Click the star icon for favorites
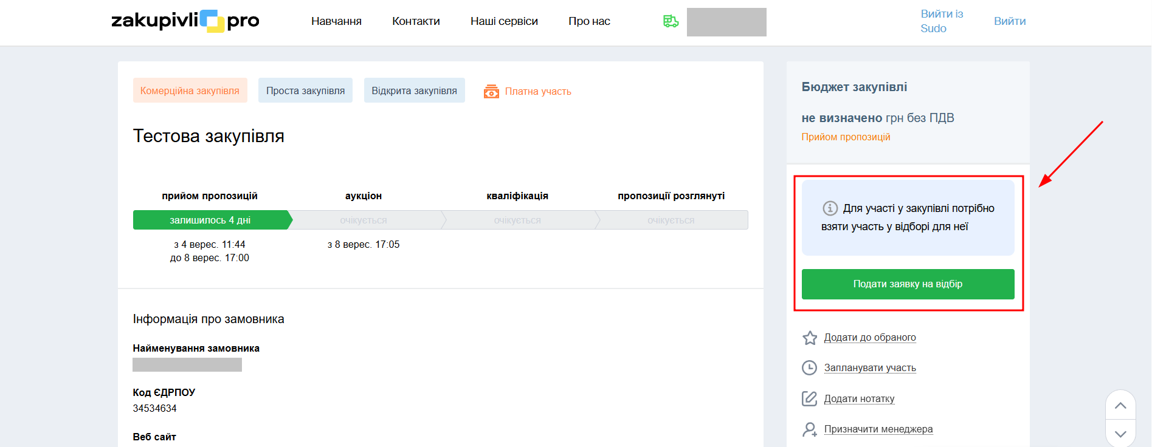 coord(810,338)
